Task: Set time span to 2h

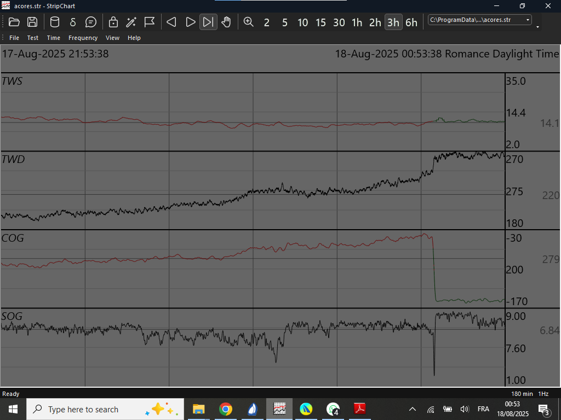Action: click(375, 22)
